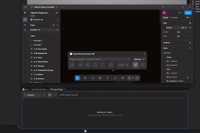
Task: Close the FigmaToKanzi plugin window
Action: 144,54
